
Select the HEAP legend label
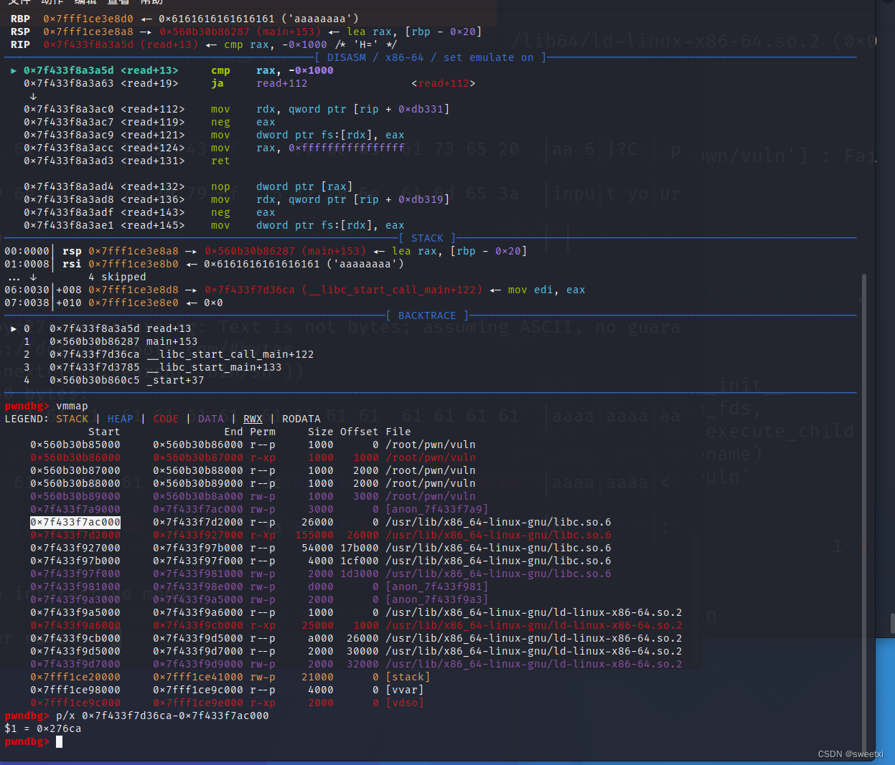[120, 419]
